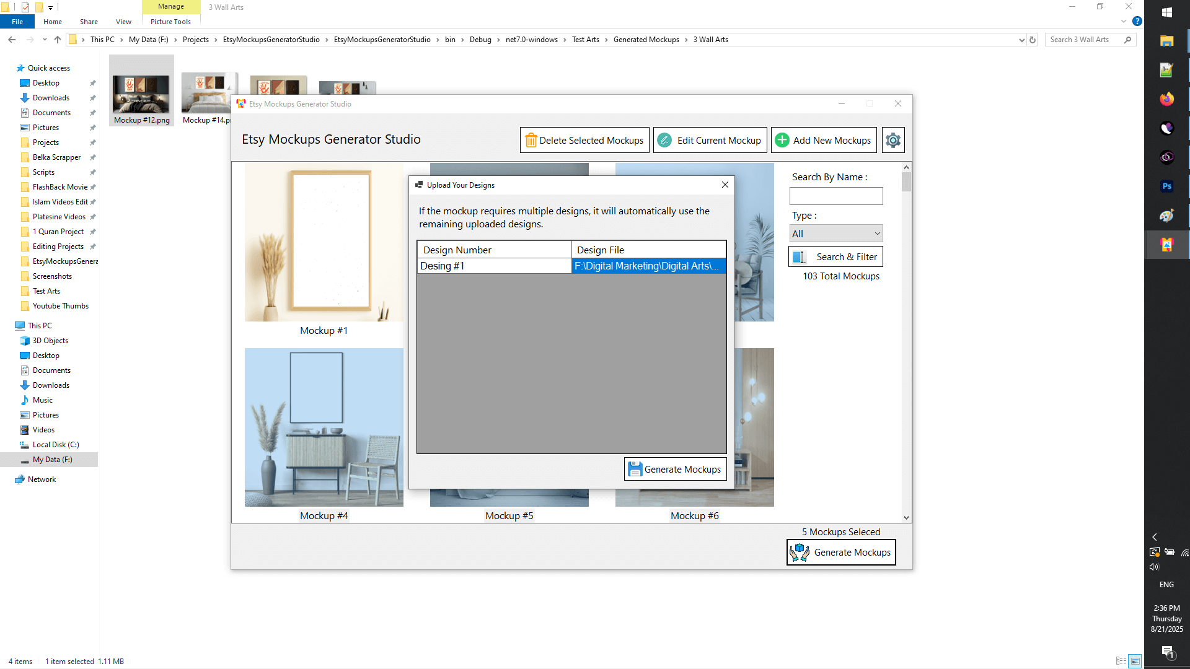Click the mockup list scroll down arrow
This screenshot has width=1190, height=669.
coord(906,517)
